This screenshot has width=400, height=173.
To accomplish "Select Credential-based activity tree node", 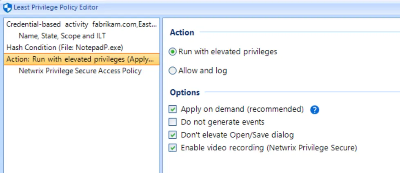I will point(82,24).
